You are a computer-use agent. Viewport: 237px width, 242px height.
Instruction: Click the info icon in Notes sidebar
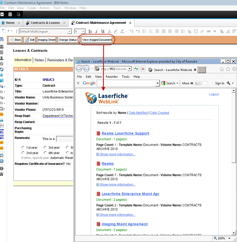click(2, 168)
